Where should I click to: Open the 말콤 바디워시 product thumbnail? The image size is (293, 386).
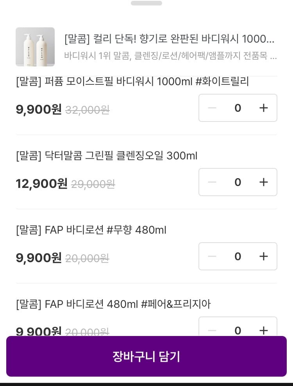(35, 47)
